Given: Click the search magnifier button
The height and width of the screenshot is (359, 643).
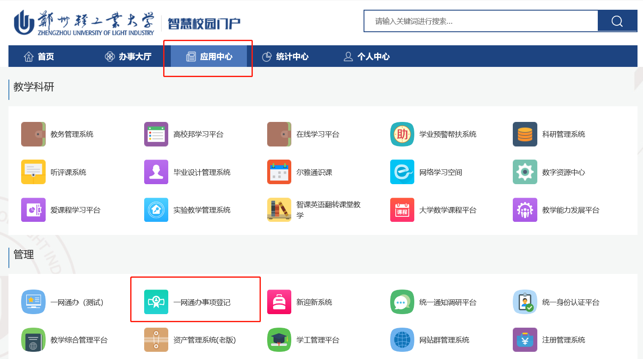Looking at the screenshot, I should click(617, 21).
